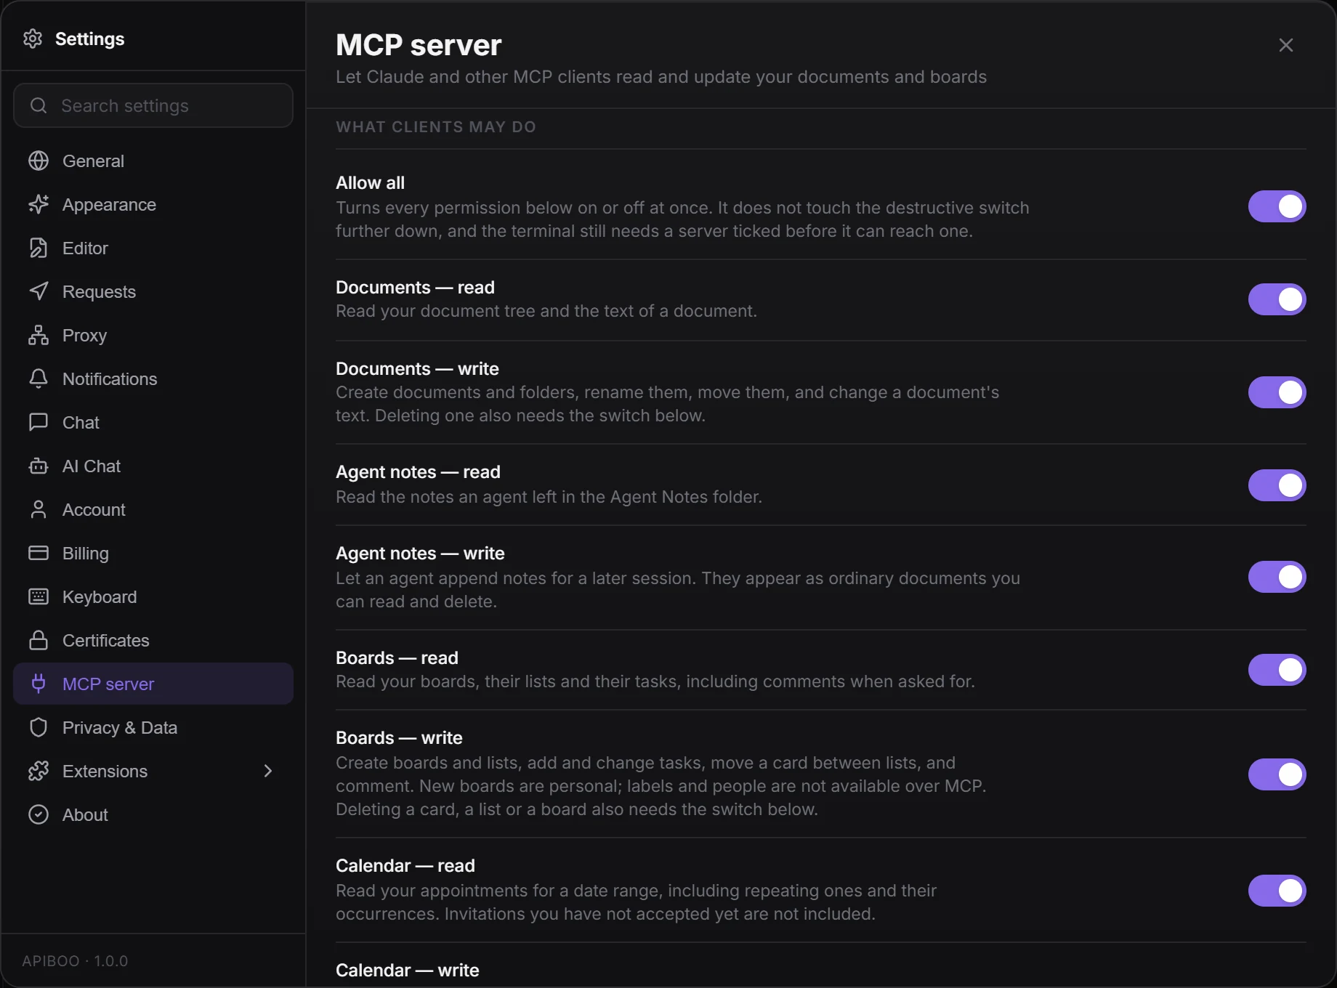The height and width of the screenshot is (988, 1337).
Task: Toggle Boards — write switch
Action: pyautogui.click(x=1277, y=774)
